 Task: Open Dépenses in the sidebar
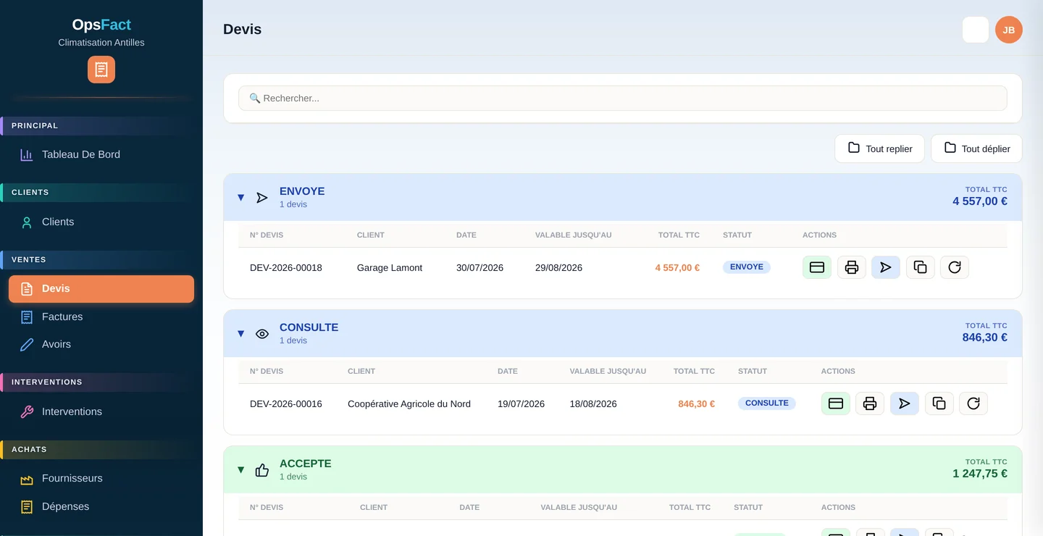101,506
